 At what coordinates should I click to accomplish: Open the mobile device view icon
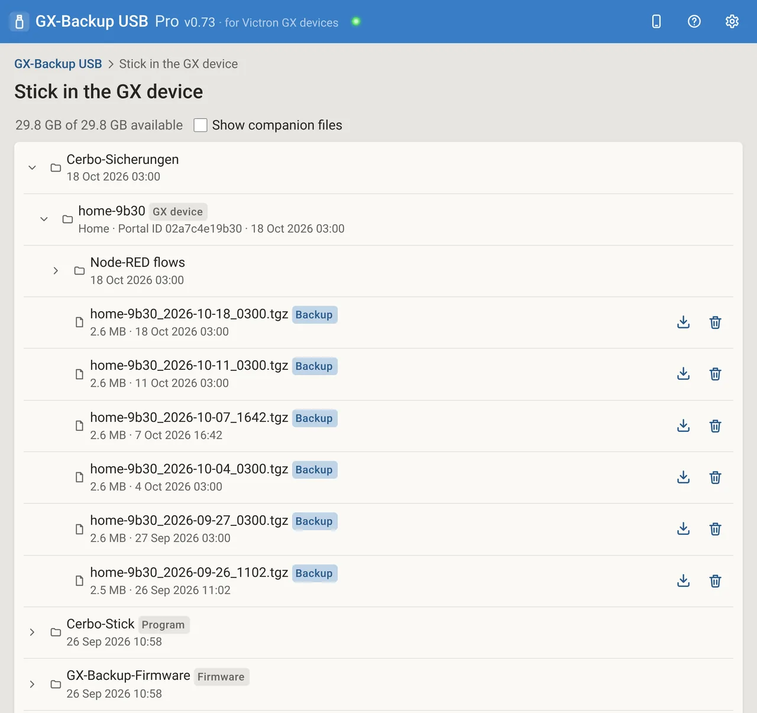click(x=656, y=21)
